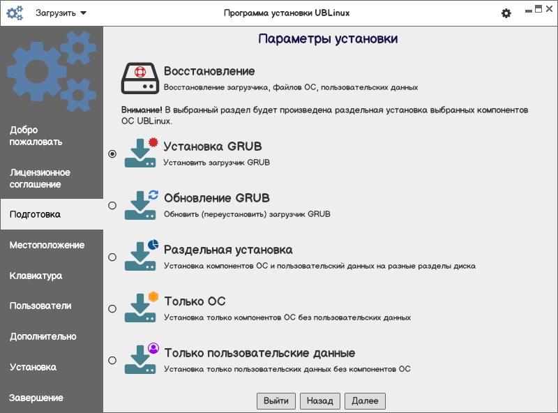Select the Подготовка sidebar step
The height and width of the screenshot is (413, 558).
[x=52, y=214]
